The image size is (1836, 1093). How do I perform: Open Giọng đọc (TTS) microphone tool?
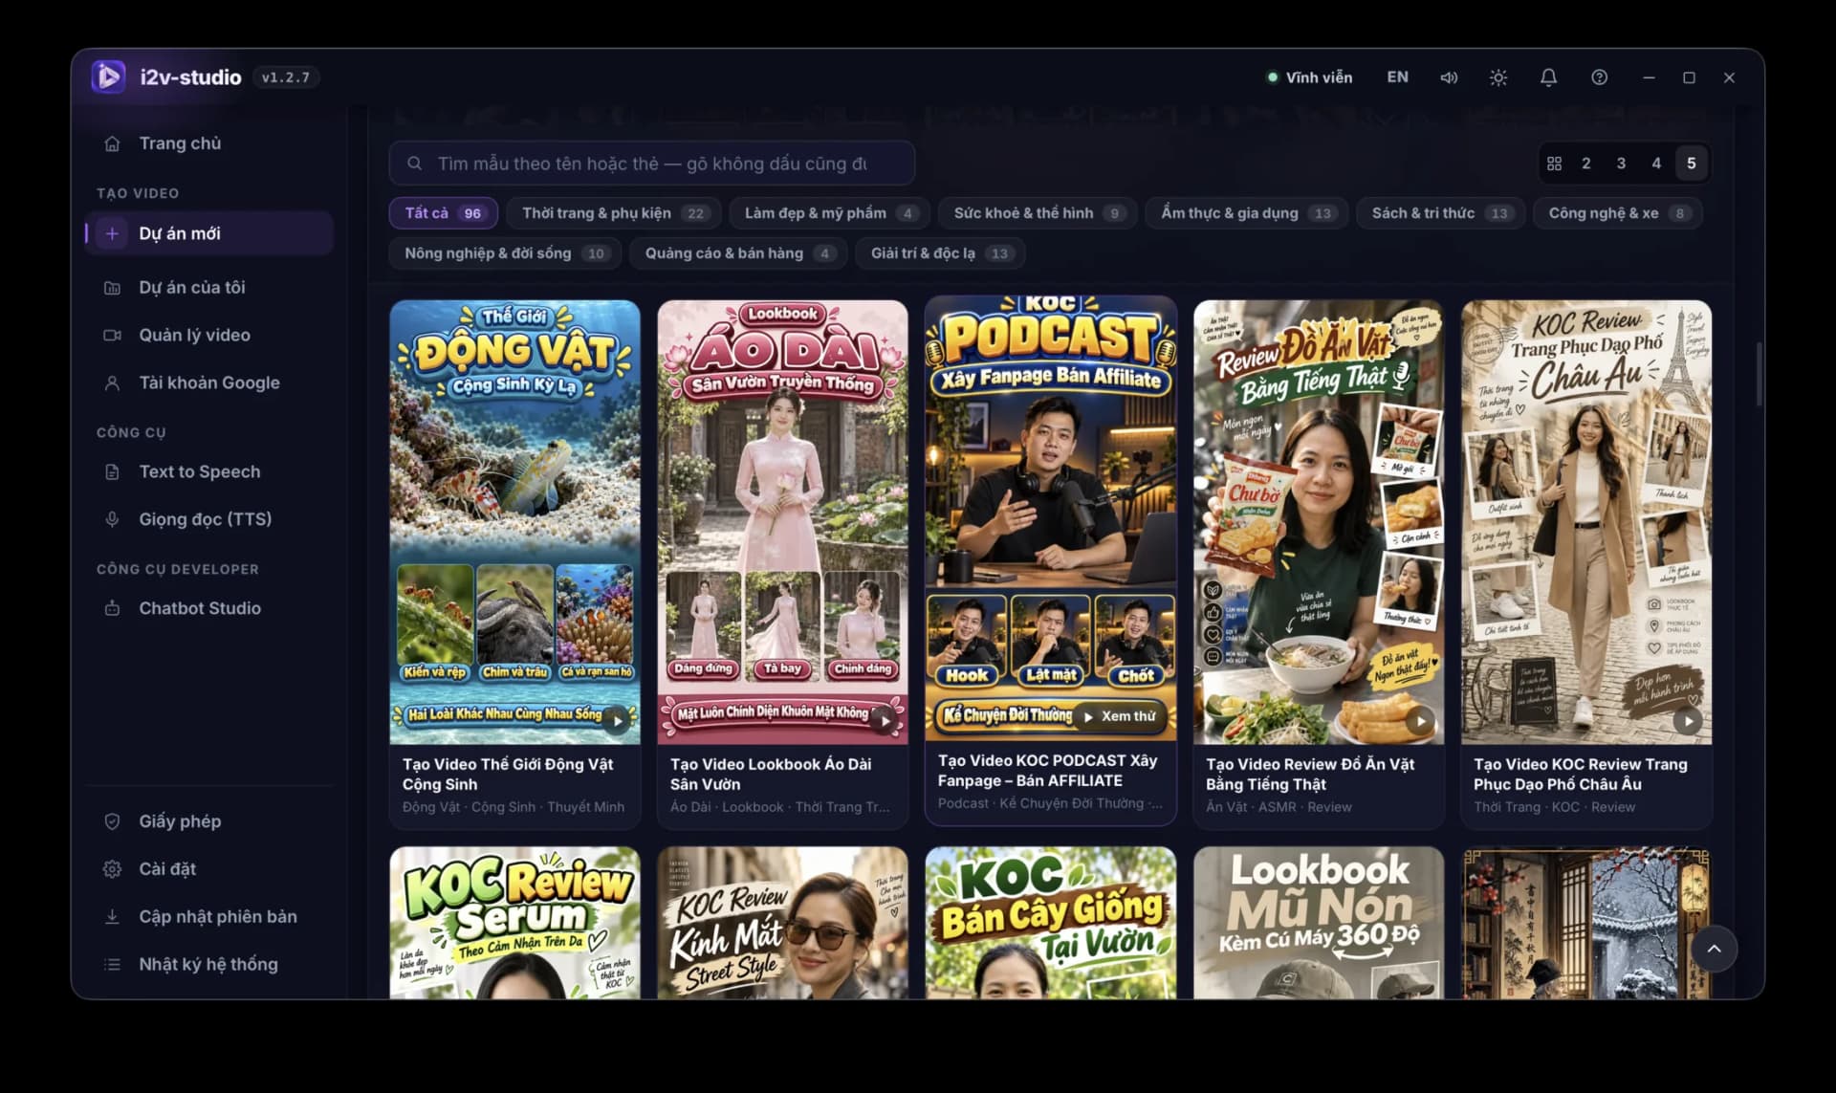coord(208,519)
